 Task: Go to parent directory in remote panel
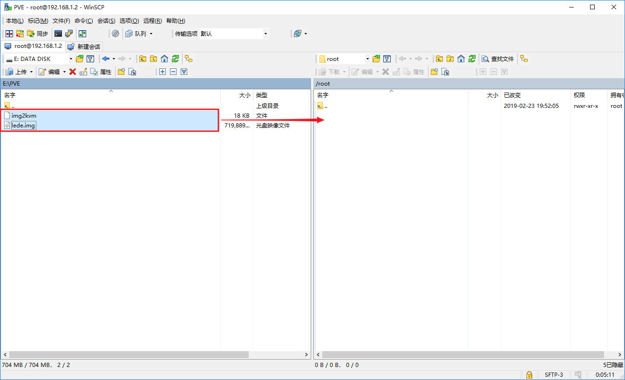point(439,59)
